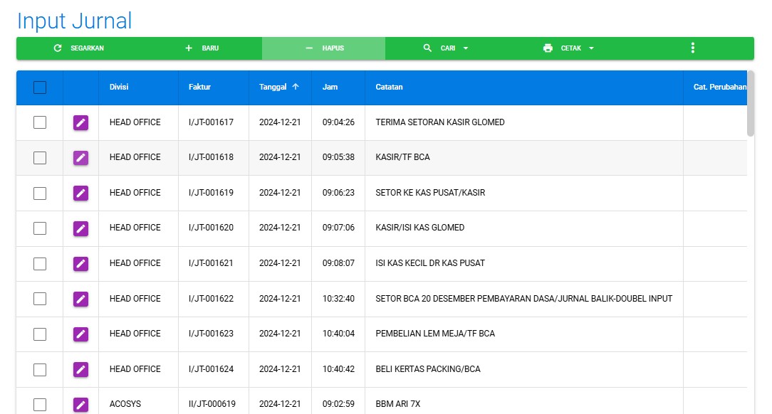The height and width of the screenshot is (414, 772).
Task: Edit the BBM ARI 7X journal entry
Action: click(80, 404)
